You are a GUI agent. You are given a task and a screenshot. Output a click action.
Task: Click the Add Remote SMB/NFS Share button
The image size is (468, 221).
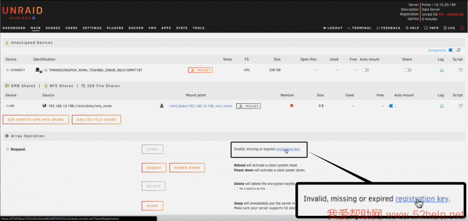pos(36,120)
